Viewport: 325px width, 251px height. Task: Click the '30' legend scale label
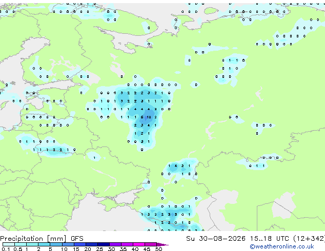(x=111, y=249)
